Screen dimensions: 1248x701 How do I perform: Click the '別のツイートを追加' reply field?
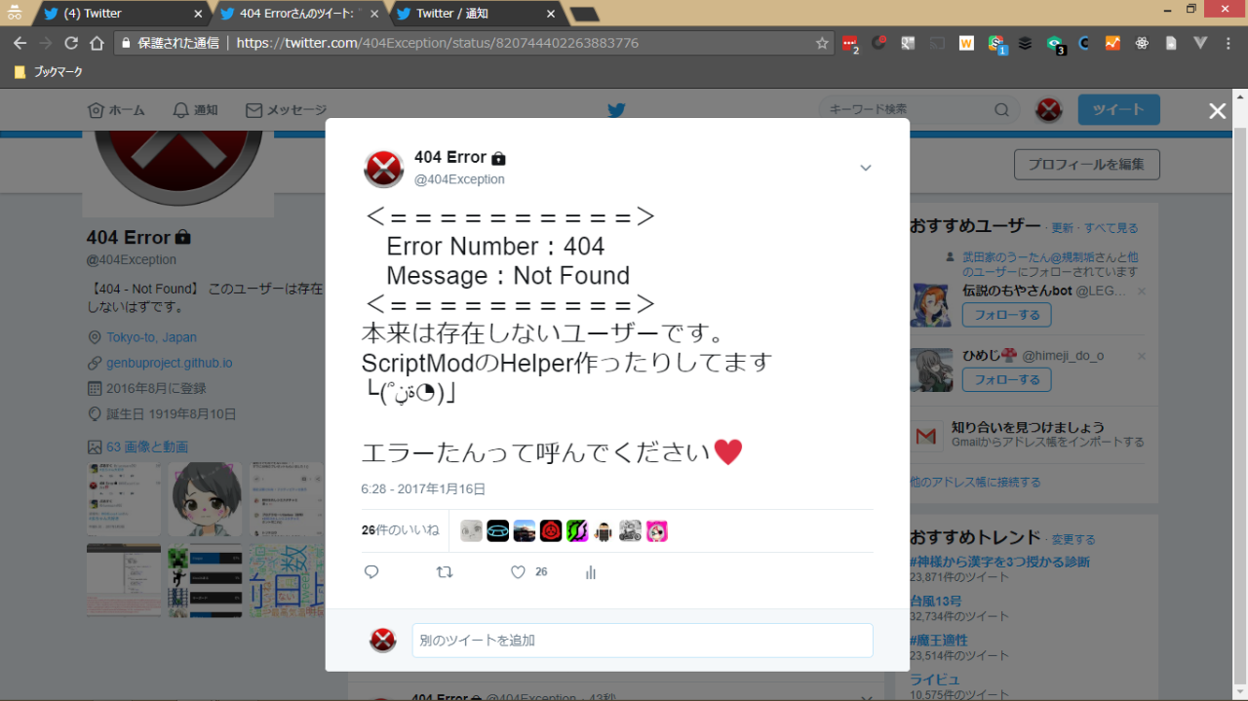tap(642, 641)
